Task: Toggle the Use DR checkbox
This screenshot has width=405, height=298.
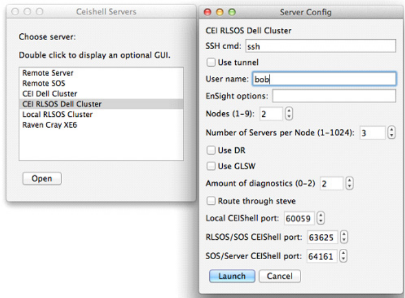Action: (x=211, y=151)
